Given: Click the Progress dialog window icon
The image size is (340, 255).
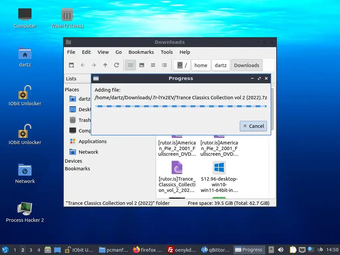Looking at the screenshot, I should coord(96,78).
